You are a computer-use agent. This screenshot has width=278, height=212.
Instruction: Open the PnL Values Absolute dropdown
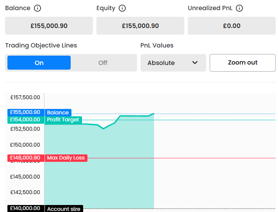[x=173, y=63]
